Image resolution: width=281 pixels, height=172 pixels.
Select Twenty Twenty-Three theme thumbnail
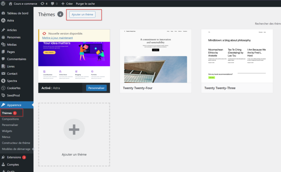point(237,56)
